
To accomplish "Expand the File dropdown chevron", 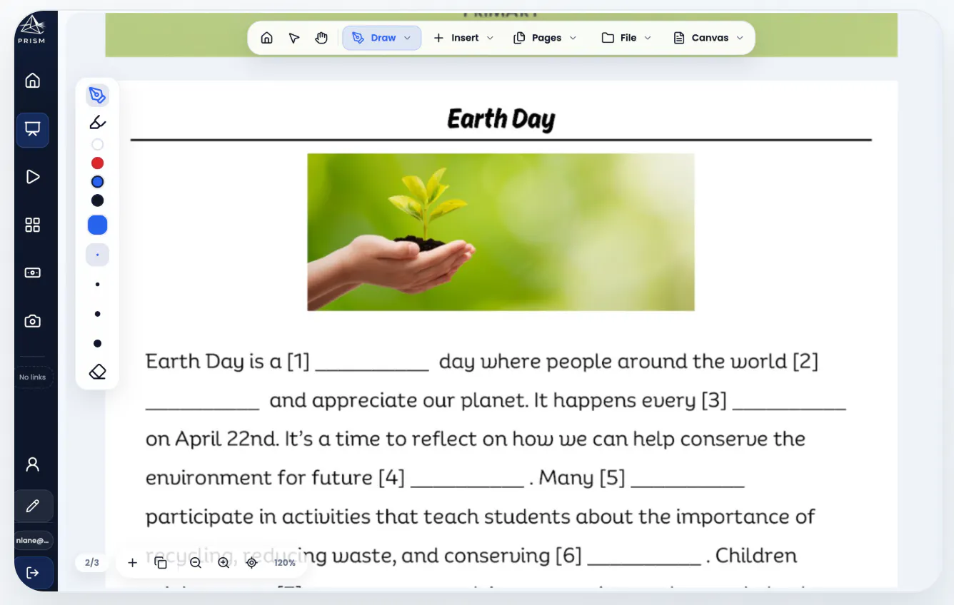I will [648, 38].
